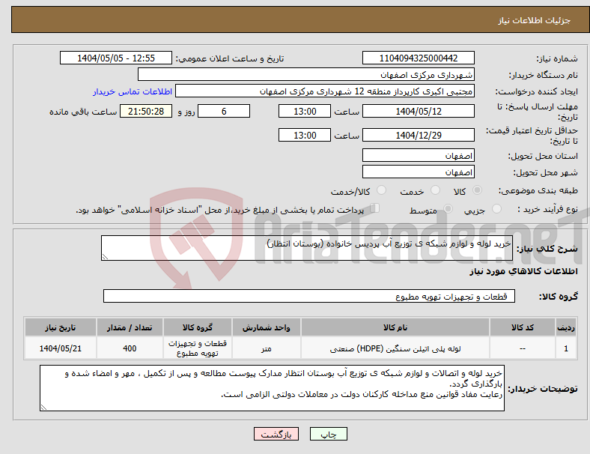Click the response deadline date 1404/05/12
The width and height of the screenshot is (590, 454).
[x=418, y=111]
